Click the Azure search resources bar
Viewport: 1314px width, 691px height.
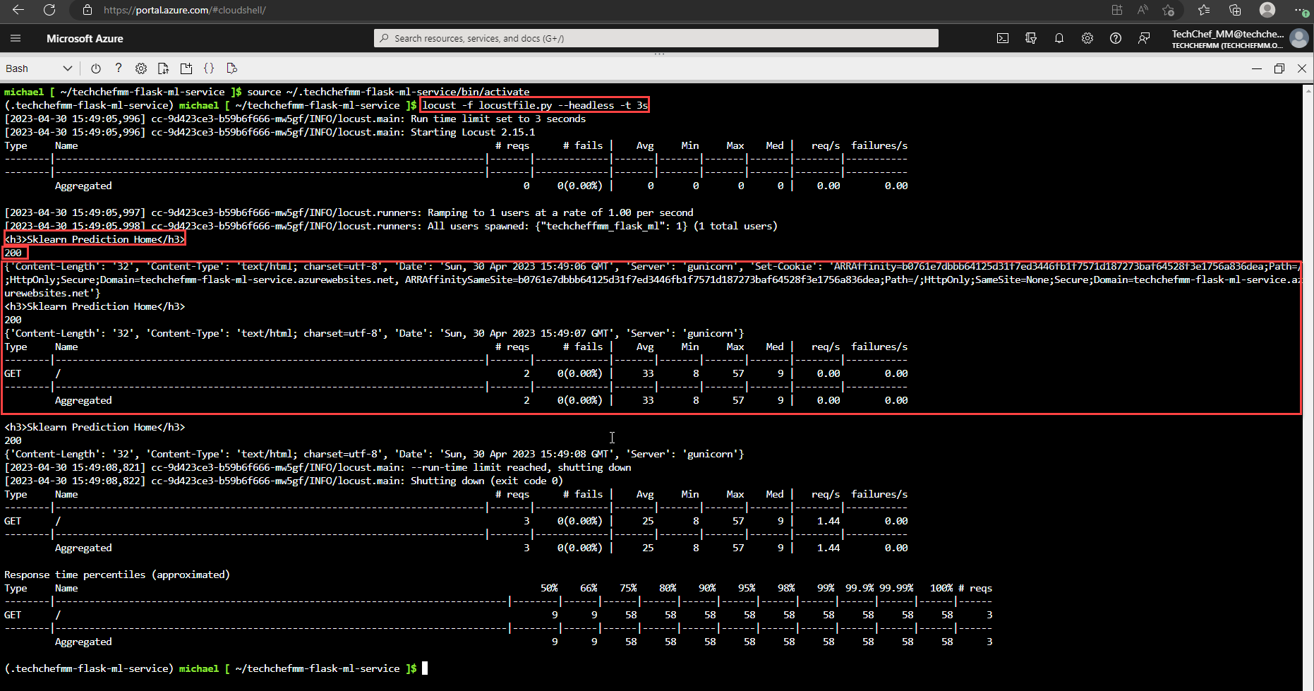point(655,38)
